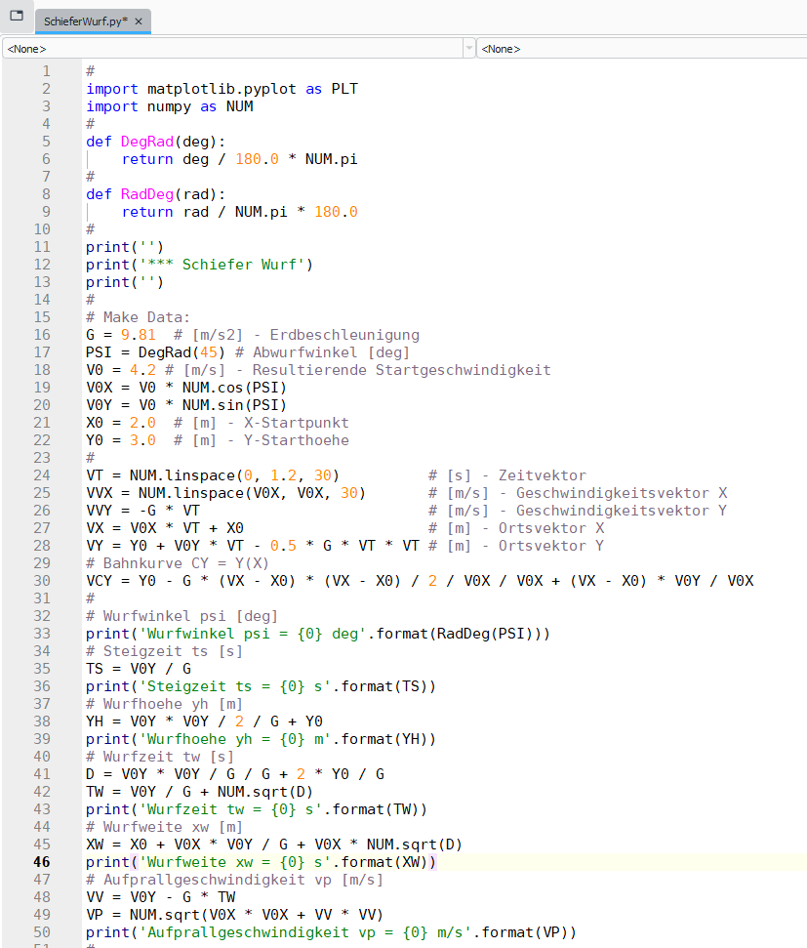
Task: Click print('Wurfweite xw = {0} s') line
Action: (x=261, y=861)
